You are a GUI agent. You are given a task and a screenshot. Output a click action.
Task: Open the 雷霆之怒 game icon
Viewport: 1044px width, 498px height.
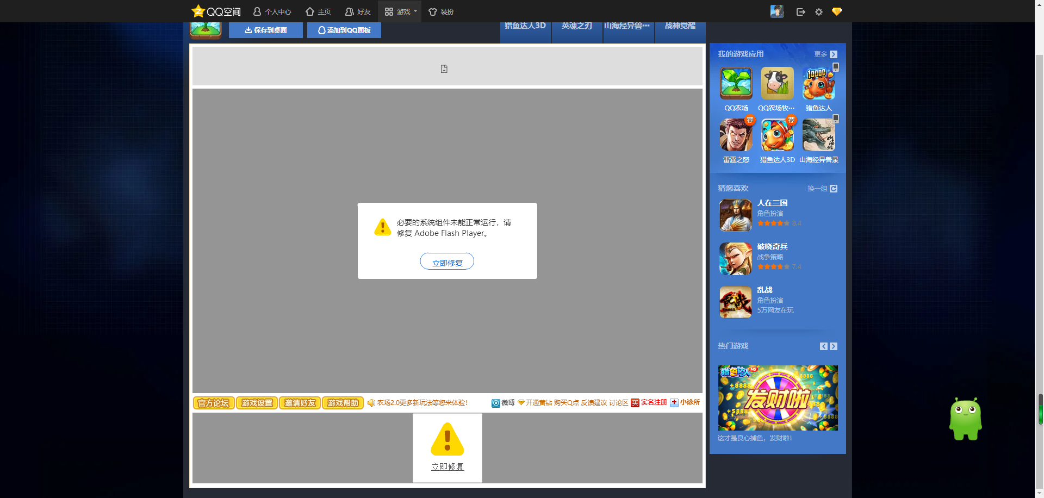pos(736,135)
